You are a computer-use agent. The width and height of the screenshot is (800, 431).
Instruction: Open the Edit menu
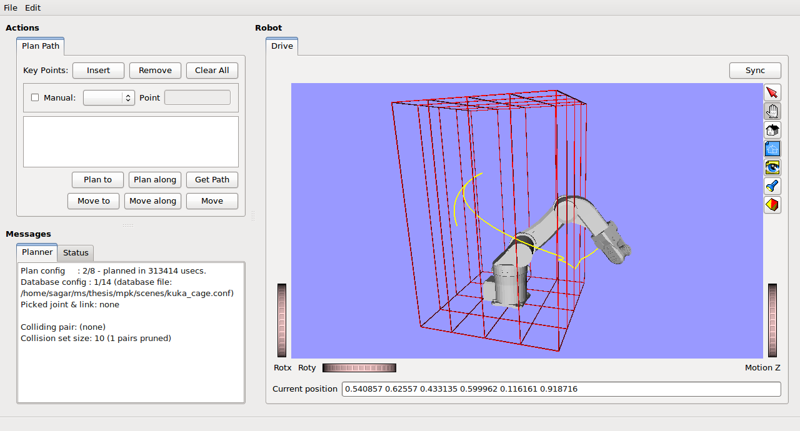[x=32, y=7]
